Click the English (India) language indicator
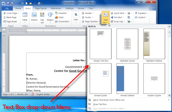172x112 pixels. (43, 94)
